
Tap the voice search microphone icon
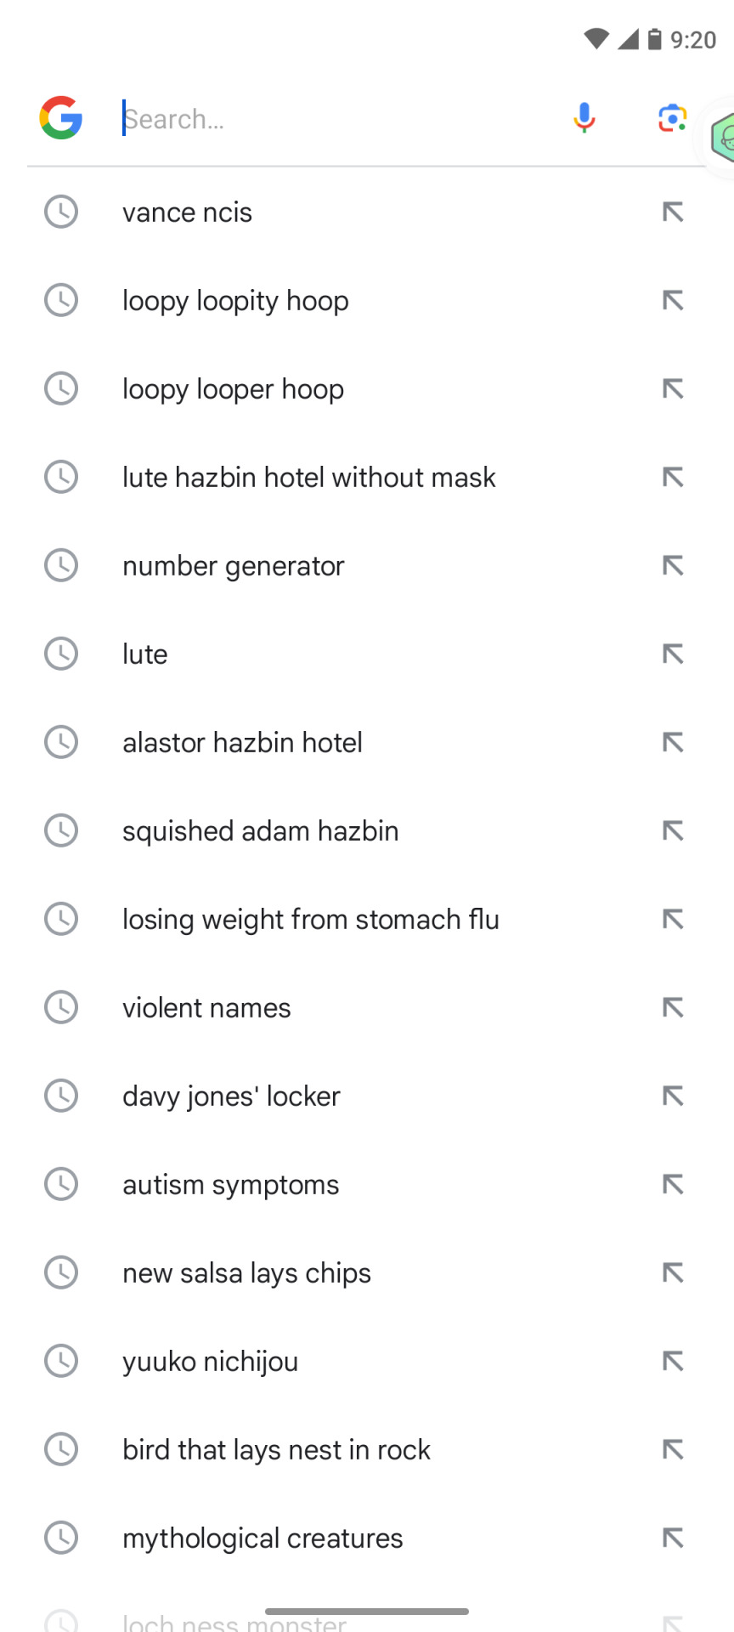tap(584, 118)
